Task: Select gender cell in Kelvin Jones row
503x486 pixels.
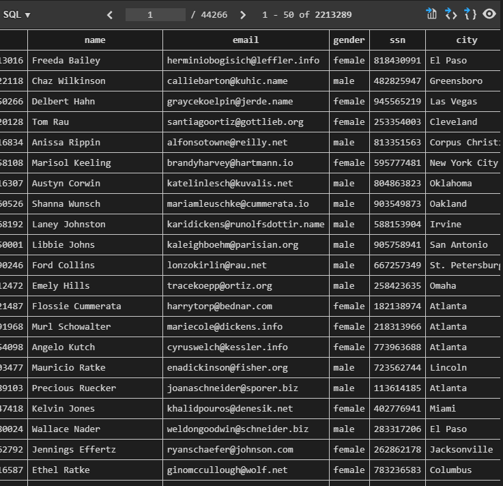Action: 349,409
